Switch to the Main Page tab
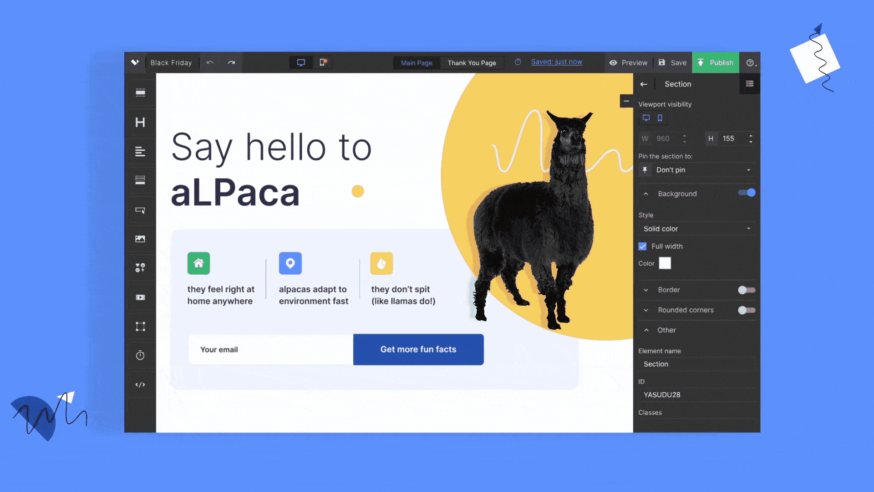Viewport: 874px width, 492px height. [x=417, y=63]
